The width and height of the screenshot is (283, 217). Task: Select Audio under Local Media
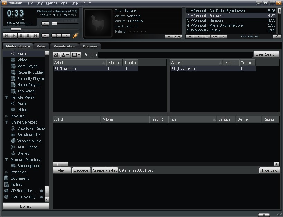pyautogui.click(x=24, y=54)
